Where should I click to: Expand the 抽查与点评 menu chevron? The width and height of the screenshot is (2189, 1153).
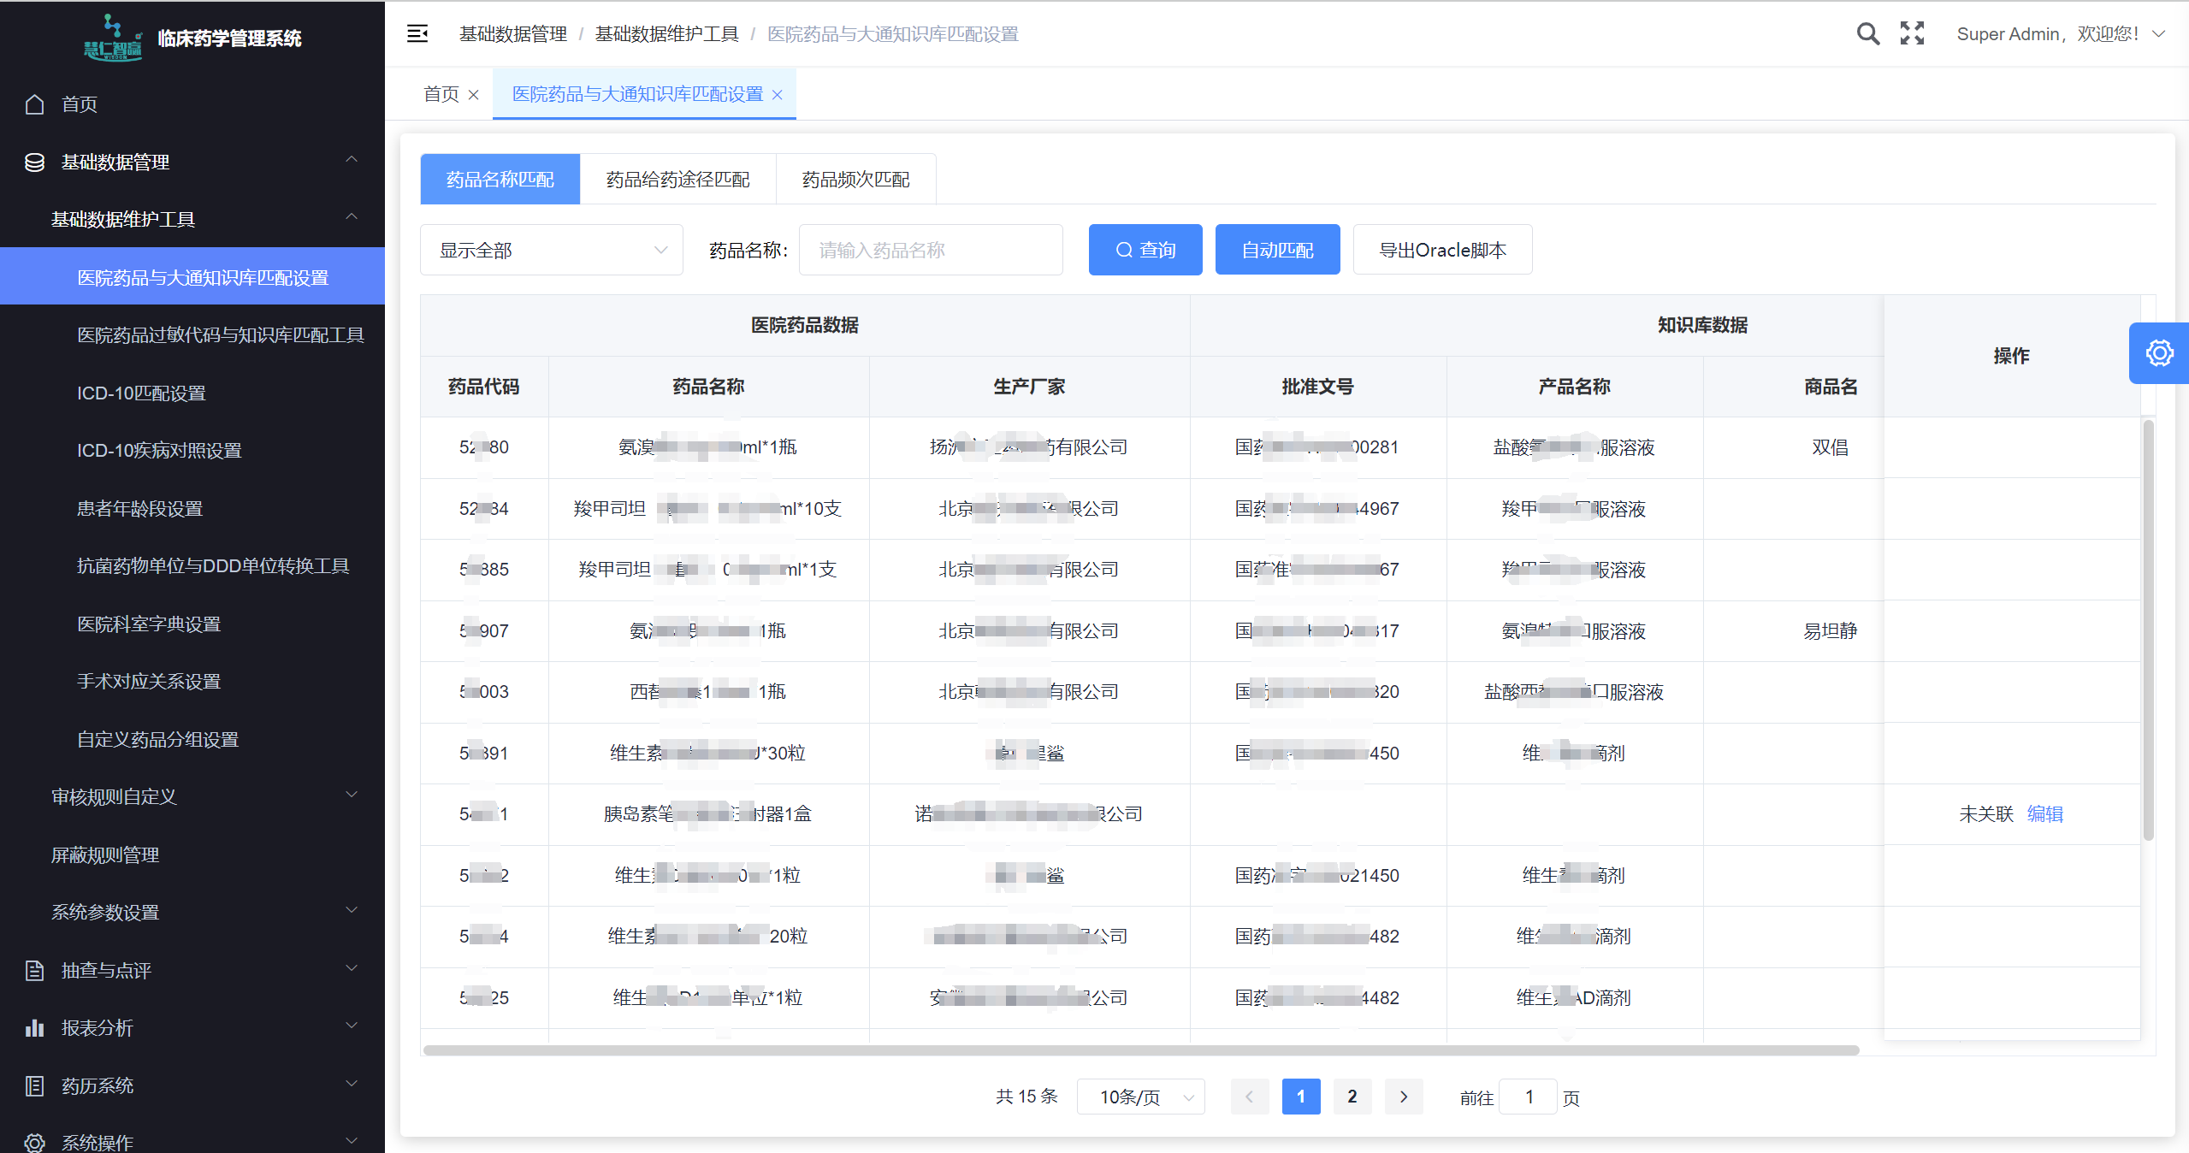coord(352,969)
